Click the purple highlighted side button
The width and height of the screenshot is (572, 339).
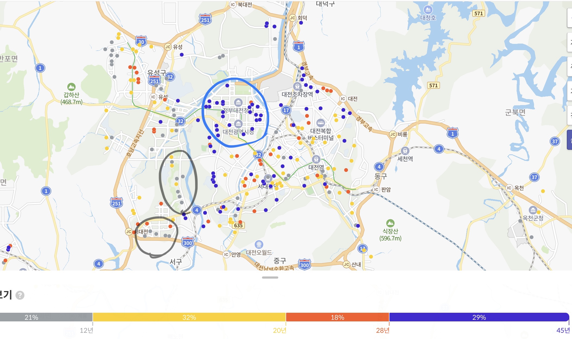[x=569, y=140]
